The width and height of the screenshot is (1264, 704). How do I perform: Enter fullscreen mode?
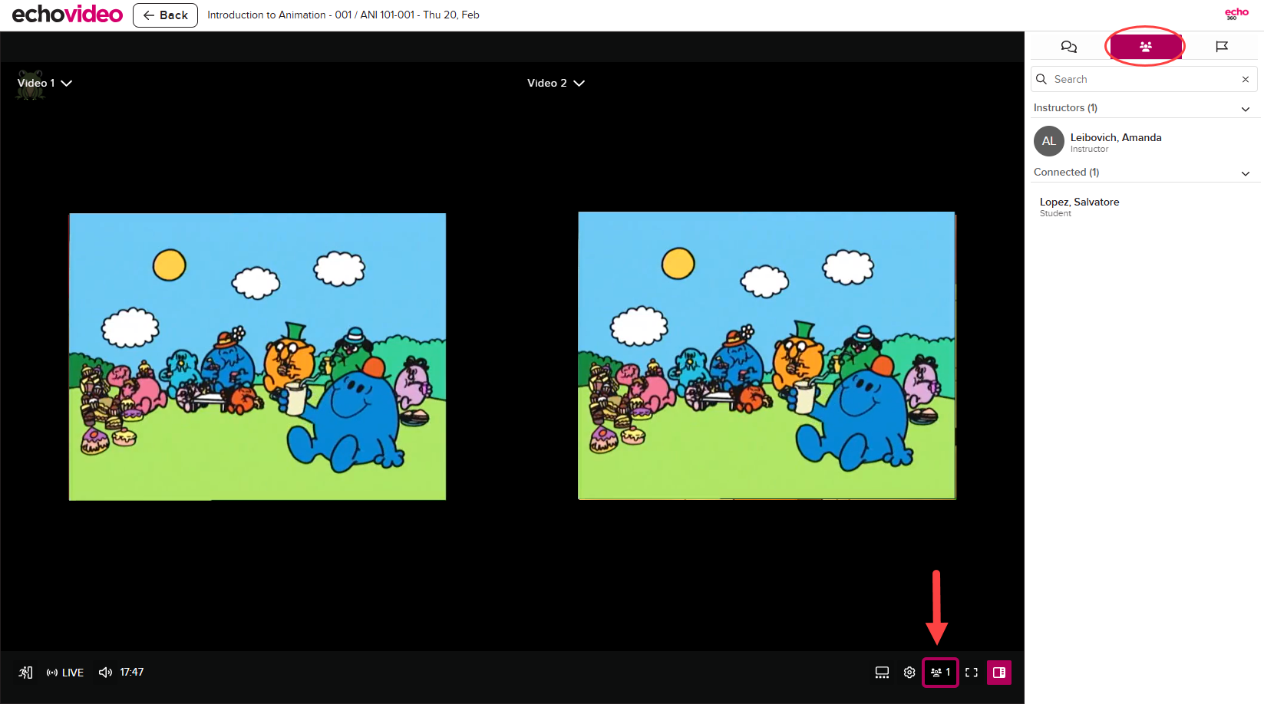[972, 673]
